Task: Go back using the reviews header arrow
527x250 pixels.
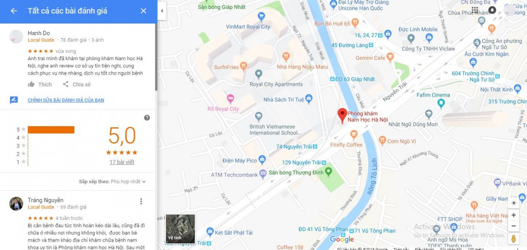Action: pyautogui.click(x=14, y=11)
